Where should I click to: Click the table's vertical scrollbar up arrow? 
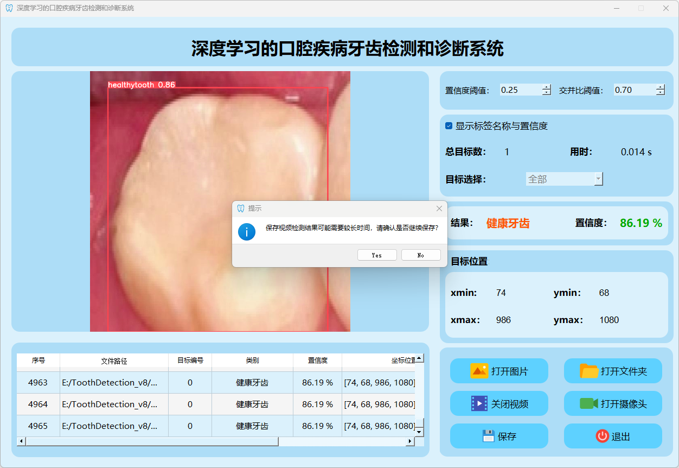[419, 358]
